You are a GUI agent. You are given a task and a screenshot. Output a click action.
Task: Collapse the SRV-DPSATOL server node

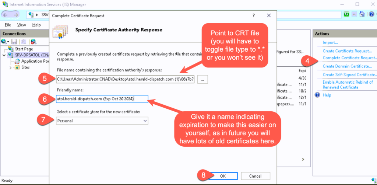coord(4,55)
